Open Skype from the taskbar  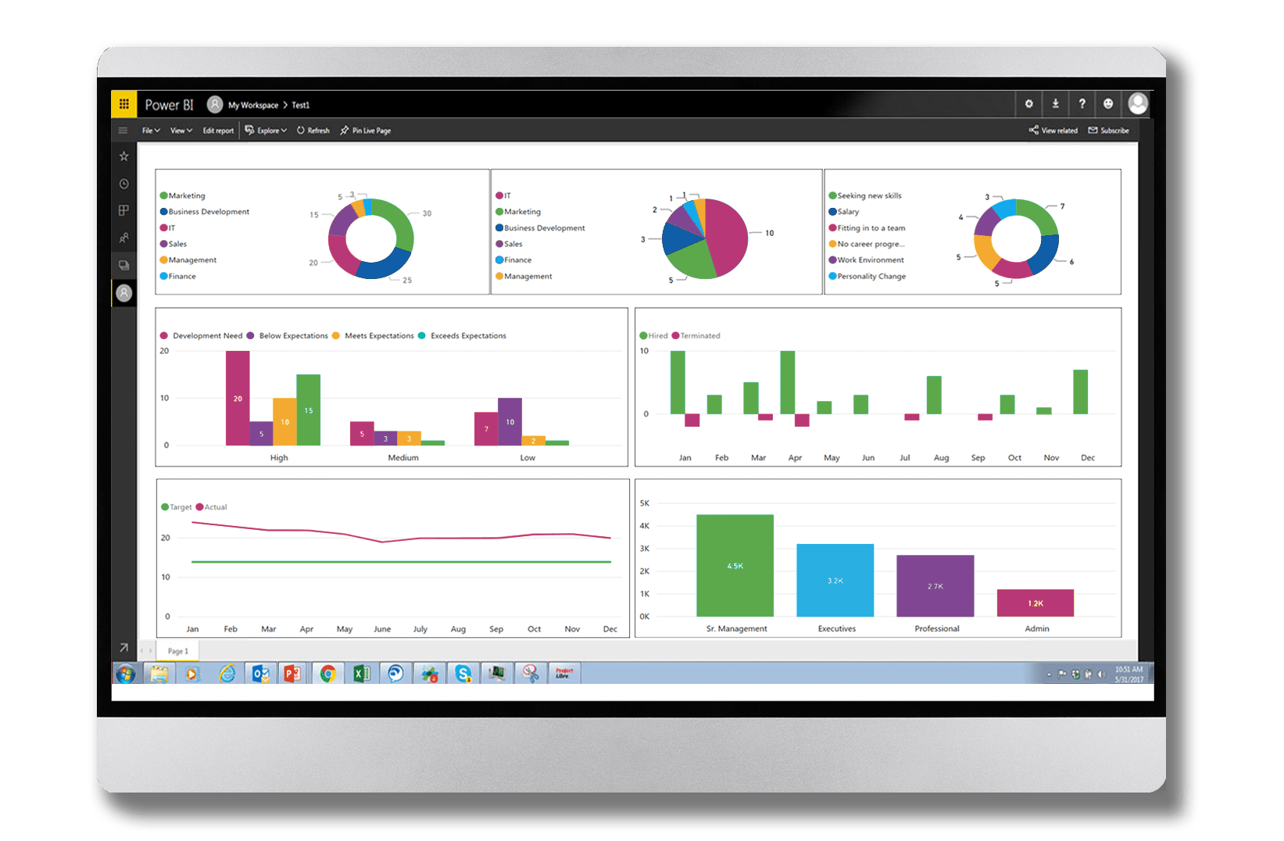tap(463, 674)
